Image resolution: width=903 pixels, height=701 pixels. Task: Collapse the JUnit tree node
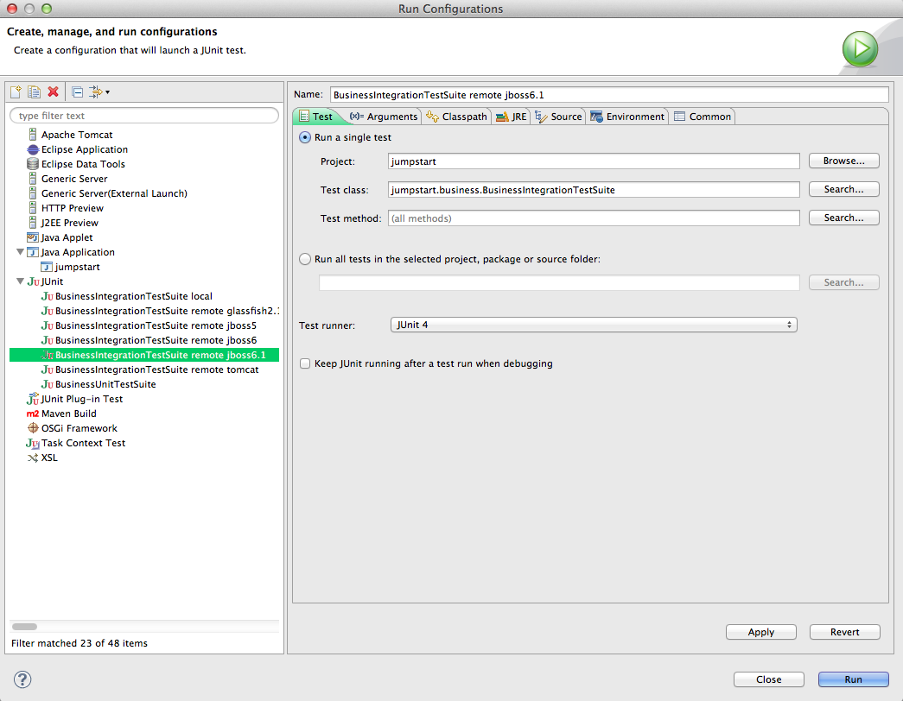pyautogui.click(x=20, y=281)
